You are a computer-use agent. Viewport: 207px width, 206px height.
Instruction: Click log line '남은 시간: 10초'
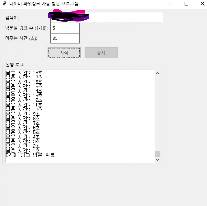point(24,109)
